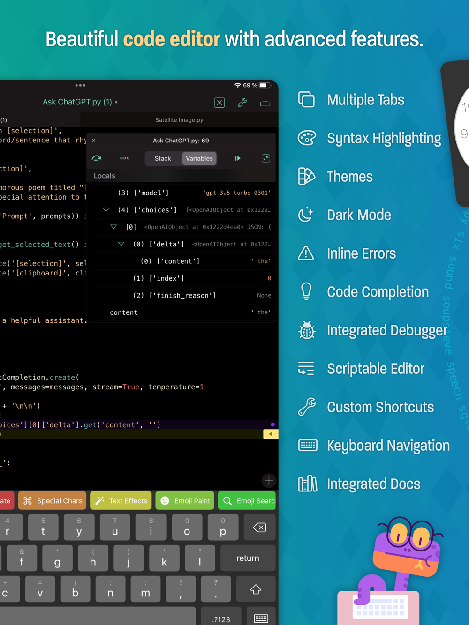Click the expand debugger panel icon

coord(266,158)
